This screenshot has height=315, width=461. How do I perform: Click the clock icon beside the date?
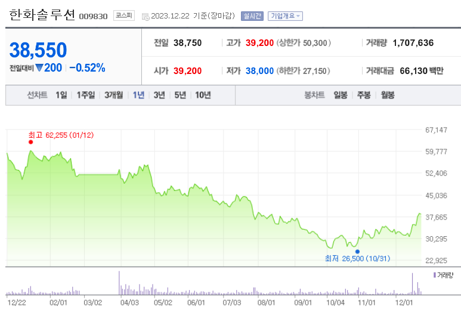[x=146, y=17]
